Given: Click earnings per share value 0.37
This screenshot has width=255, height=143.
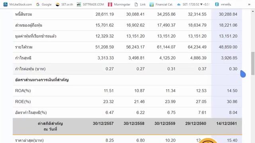Looking at the screenshot, I should tap(202, 69).
